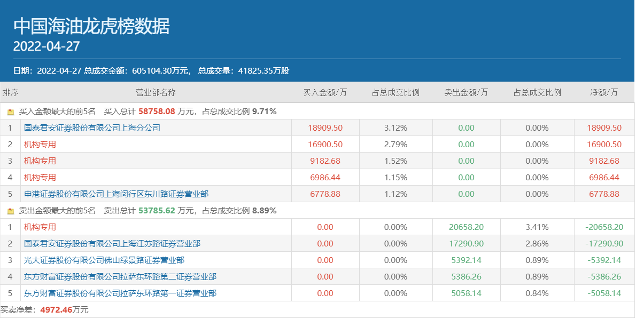
Task: Open 国泰君安证券上海江苏路证券营业部 link
Action: [112, 244]
